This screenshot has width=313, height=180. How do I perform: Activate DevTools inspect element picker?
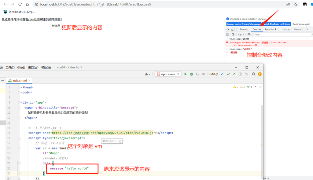228,29
